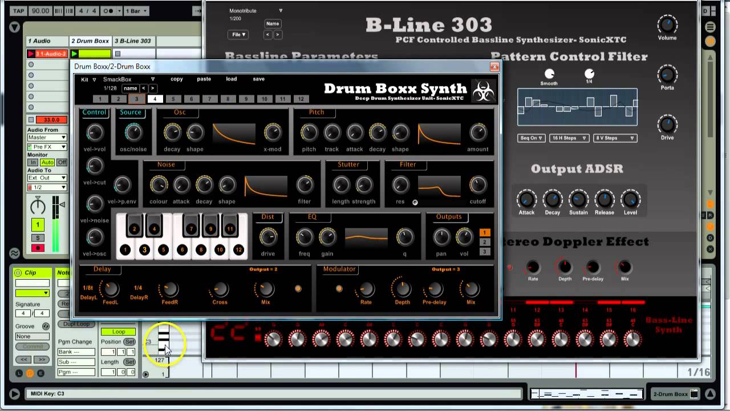Viewport: 730px width, 411px height.
Task: Toggle the orange notes box button
Action: click(30, 373)
